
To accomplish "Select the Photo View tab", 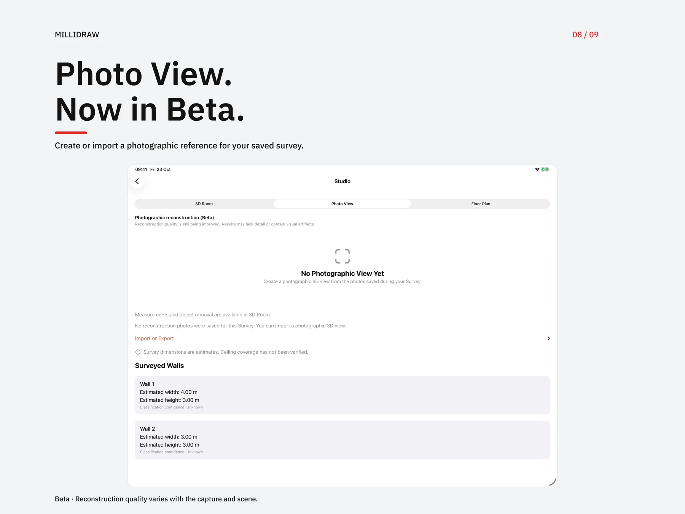I will pos(342,204).
